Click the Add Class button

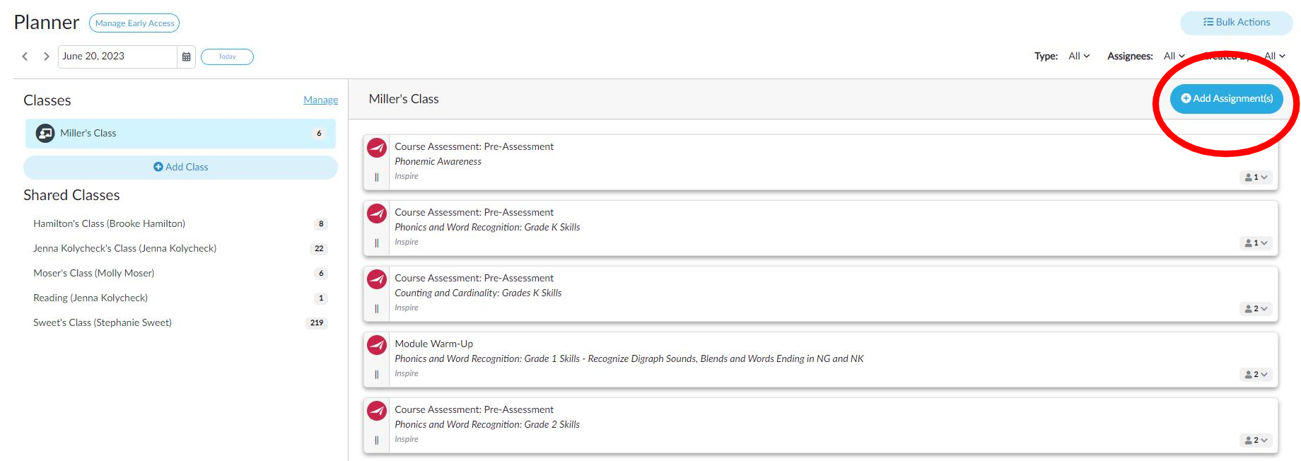coord(180,167)
